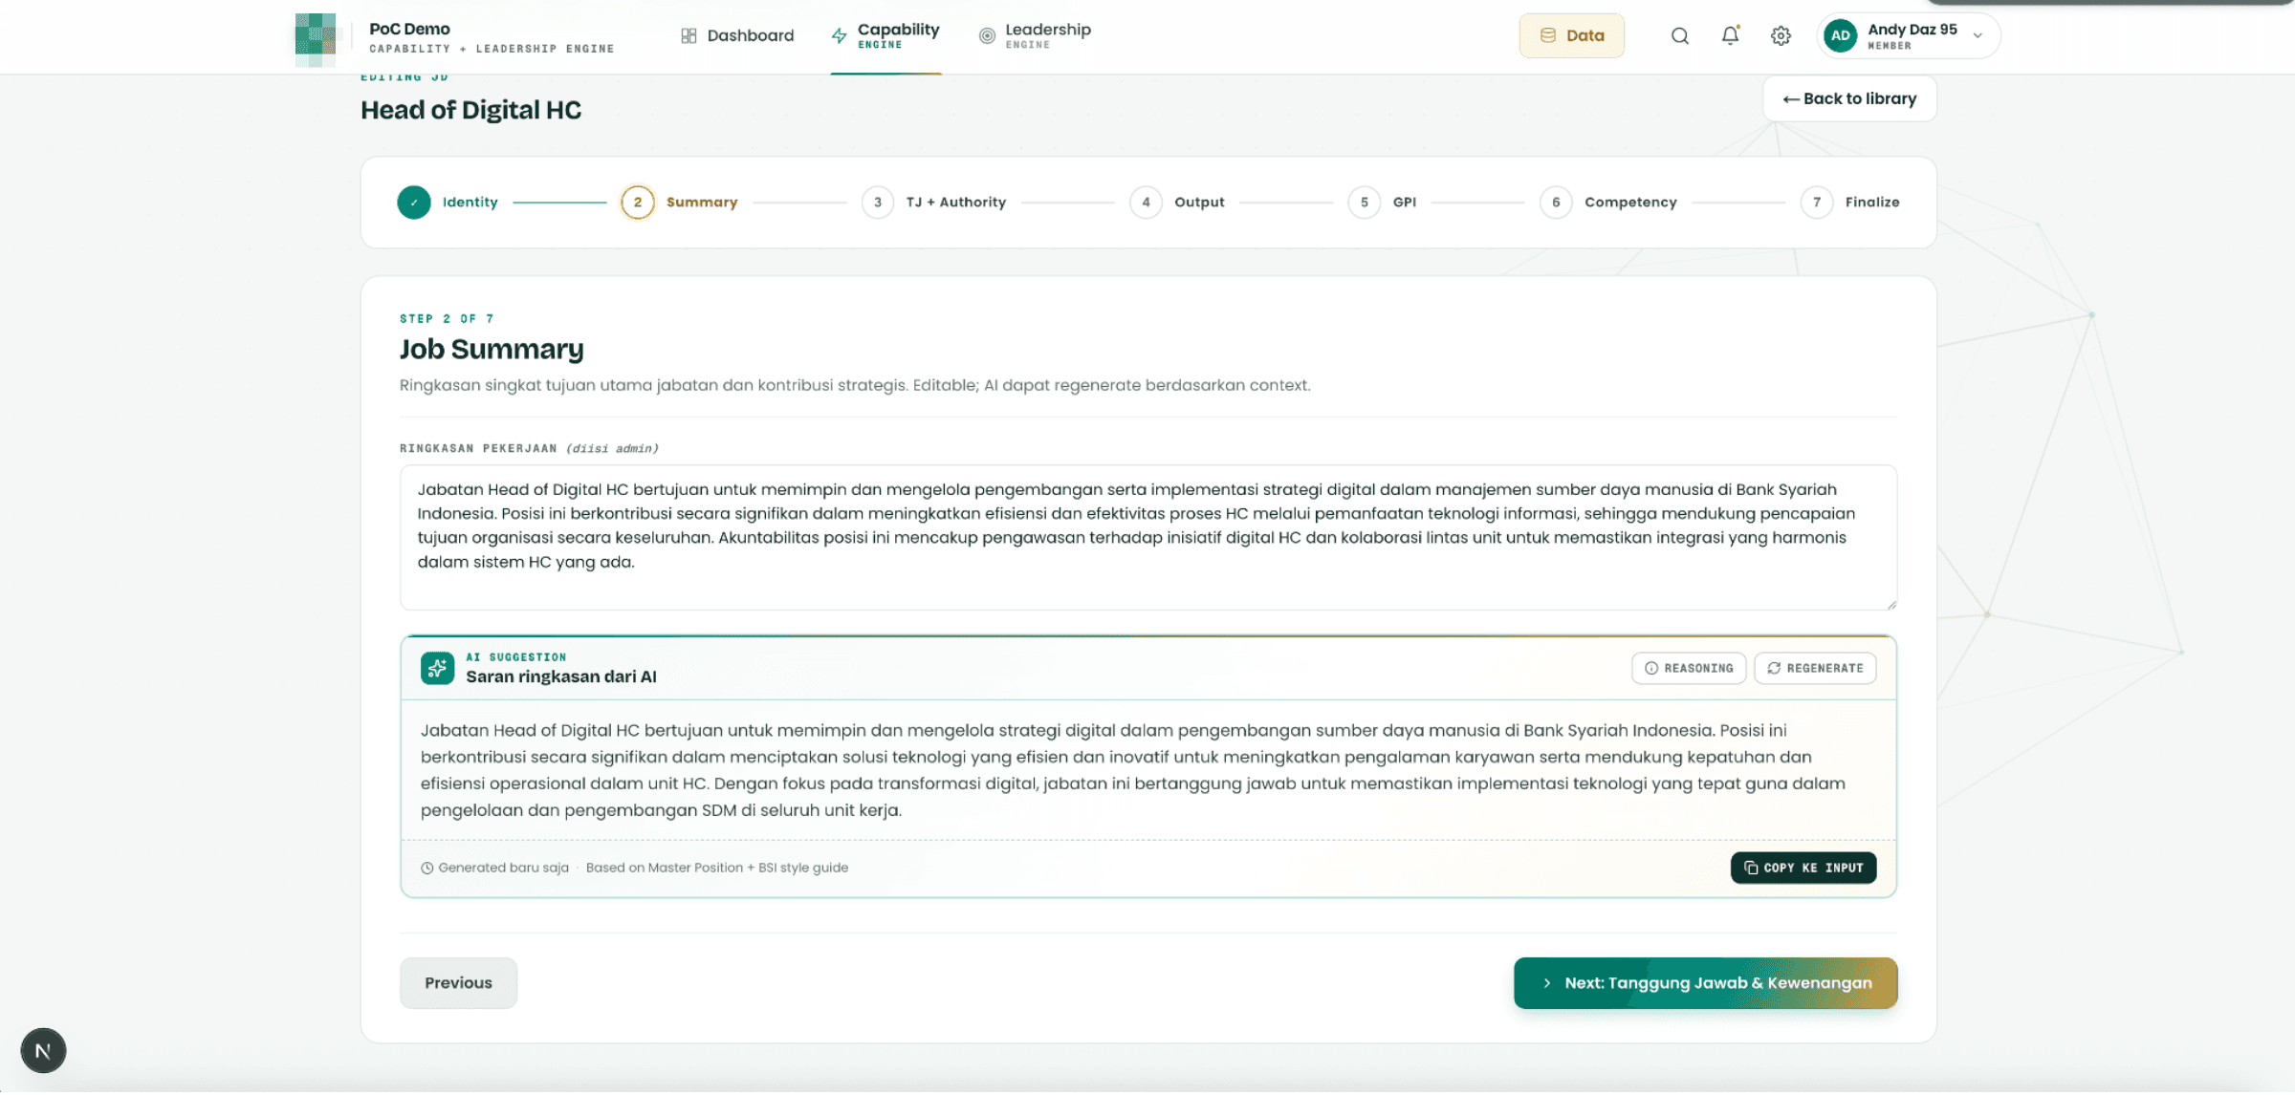2295x1095 pixels.
Task: Click the AD user avatar
Action: 1840,36
